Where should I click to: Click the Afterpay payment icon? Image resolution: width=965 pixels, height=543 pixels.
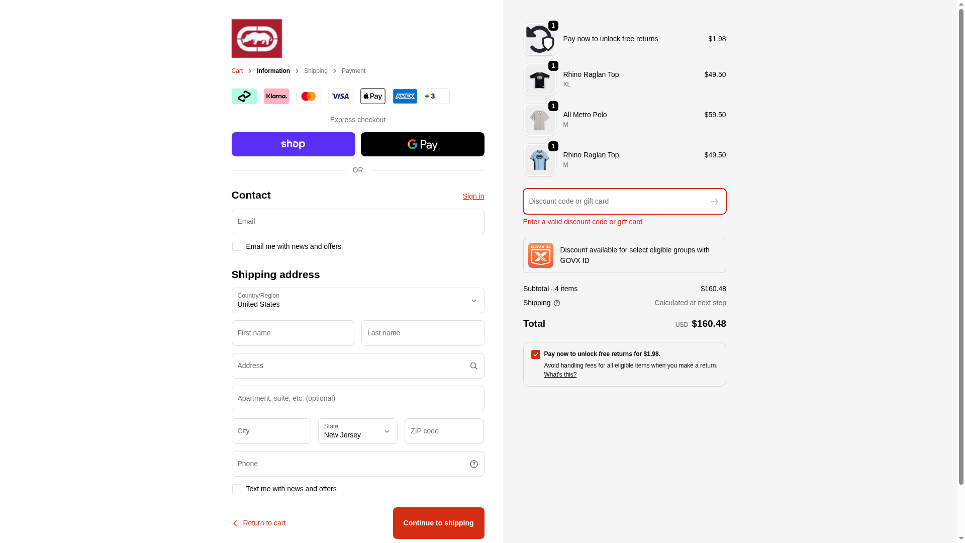coord(244,96)
